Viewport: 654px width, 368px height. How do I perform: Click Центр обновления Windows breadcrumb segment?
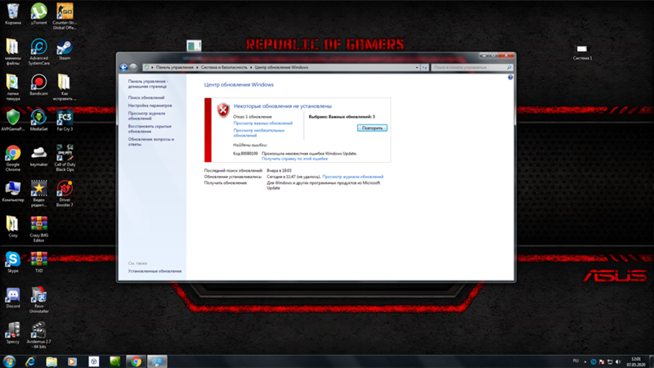(281, 67)
